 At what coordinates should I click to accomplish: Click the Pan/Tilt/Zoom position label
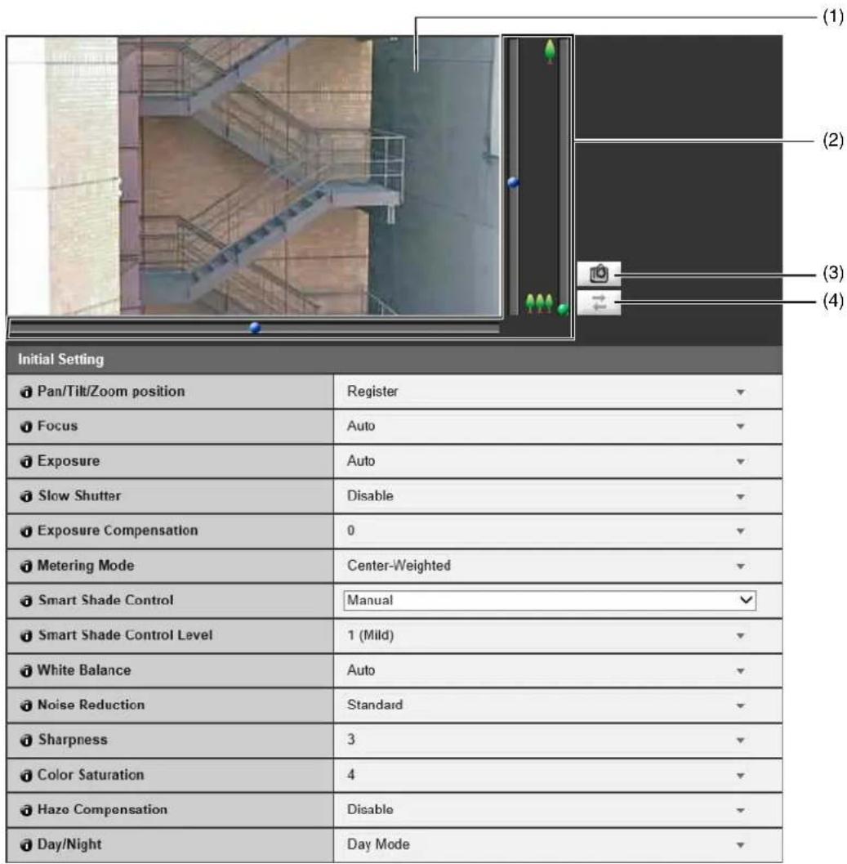[x=111, y=392]
